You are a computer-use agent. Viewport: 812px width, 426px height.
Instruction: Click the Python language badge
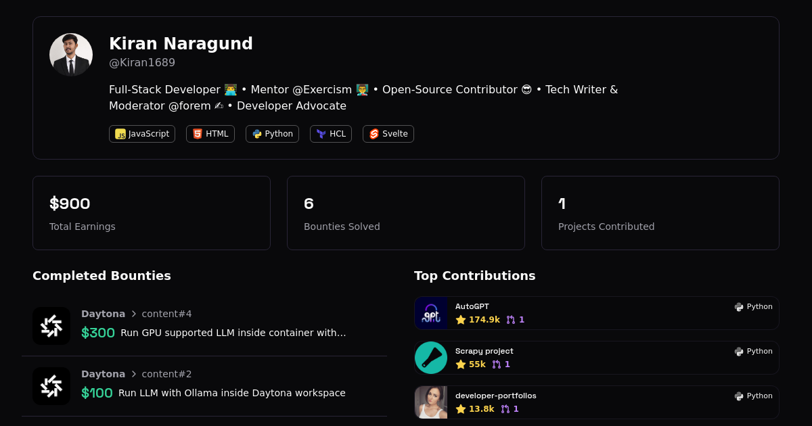click(272, 134)
